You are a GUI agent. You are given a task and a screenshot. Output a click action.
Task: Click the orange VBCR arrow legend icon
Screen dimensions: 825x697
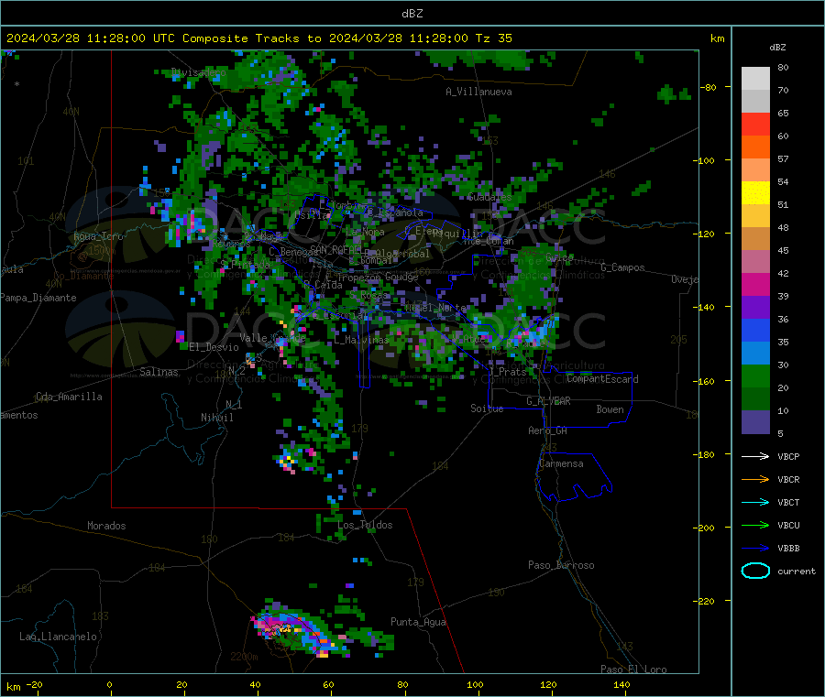click(755, 479)
